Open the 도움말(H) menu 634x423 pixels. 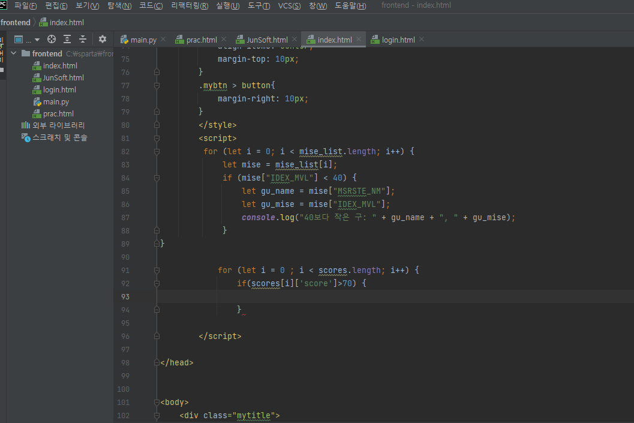[x=350, y=5]
